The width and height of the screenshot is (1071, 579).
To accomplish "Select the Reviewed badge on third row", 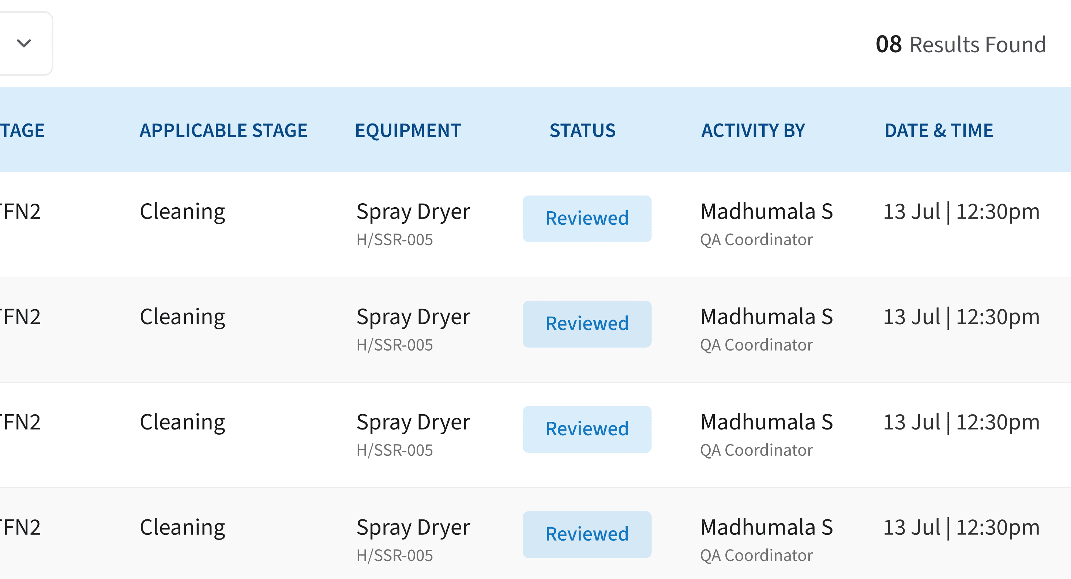I will (x=587, y=429).
